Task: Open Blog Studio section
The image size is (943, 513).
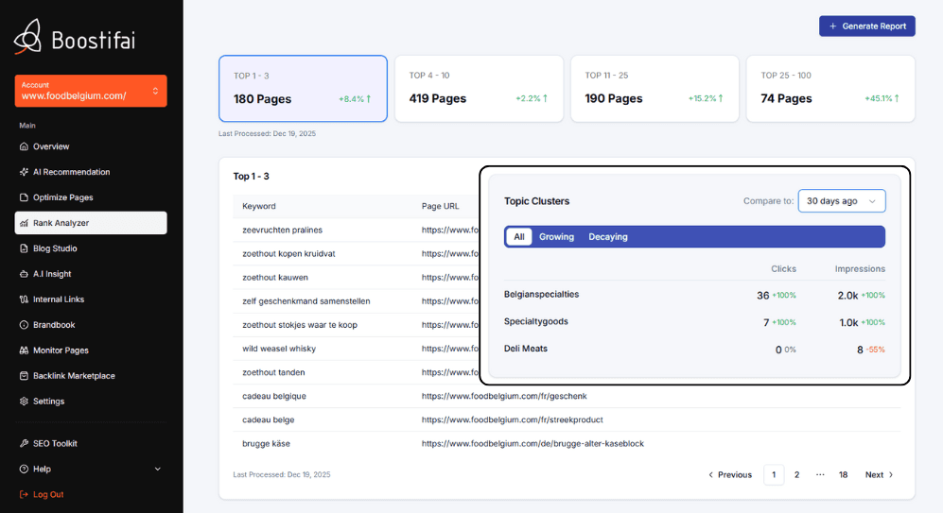Action: point(91,248)
